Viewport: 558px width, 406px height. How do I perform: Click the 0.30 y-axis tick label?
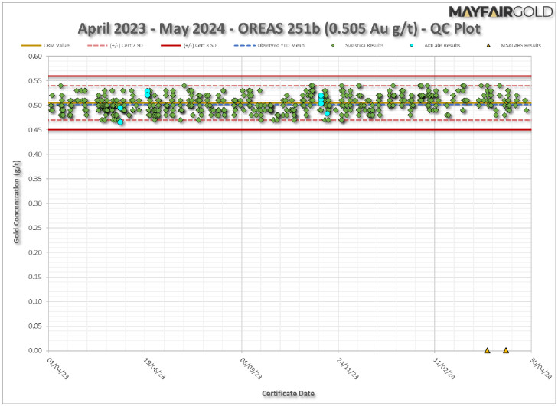click(35, 203)
